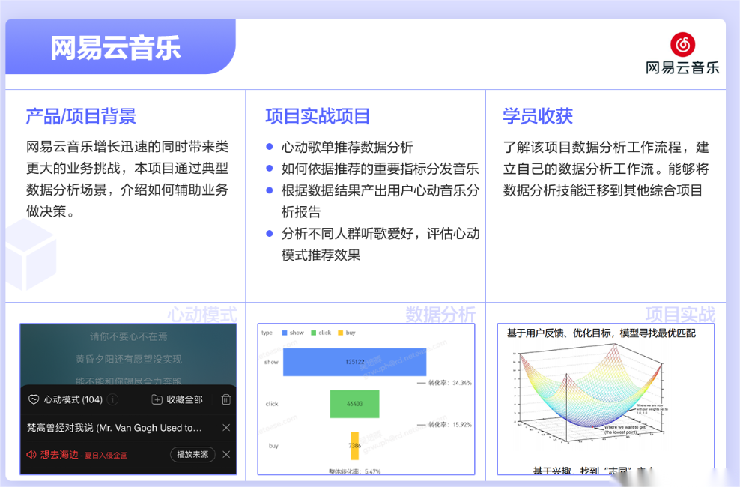This screenshot has width=740, height=487.
Task: Click the artist name 夏日入侵企画
Action: tap(106, 456)
